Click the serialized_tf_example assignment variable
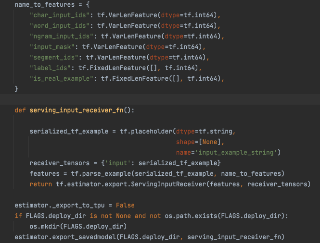320x243 pixels. click(69, 132)
